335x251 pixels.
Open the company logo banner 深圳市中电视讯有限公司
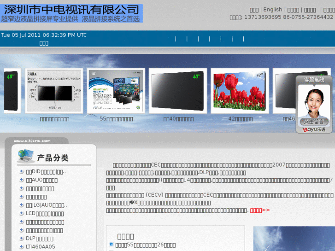(x=71, y=13)
